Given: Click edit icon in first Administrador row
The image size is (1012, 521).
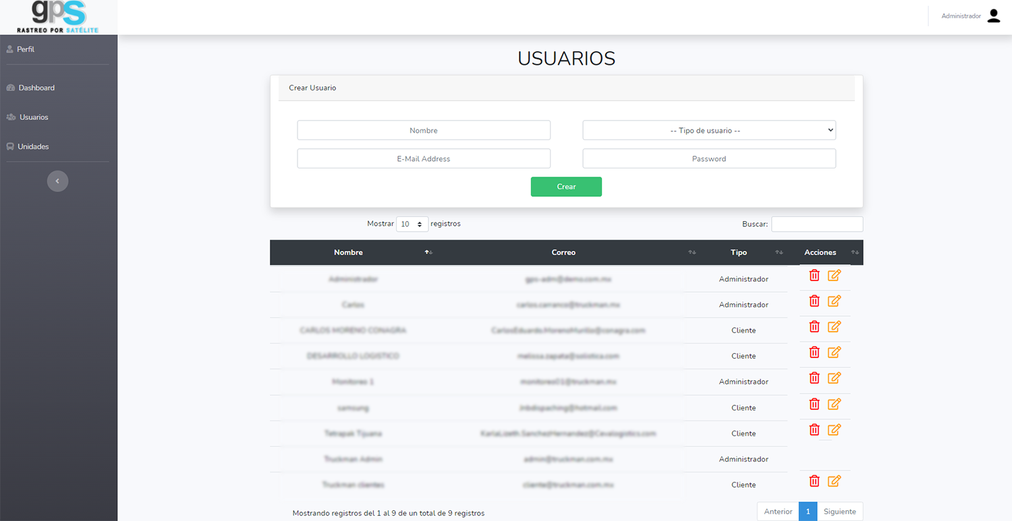Looking at the screenshot, I should click(x=834, y=275).
